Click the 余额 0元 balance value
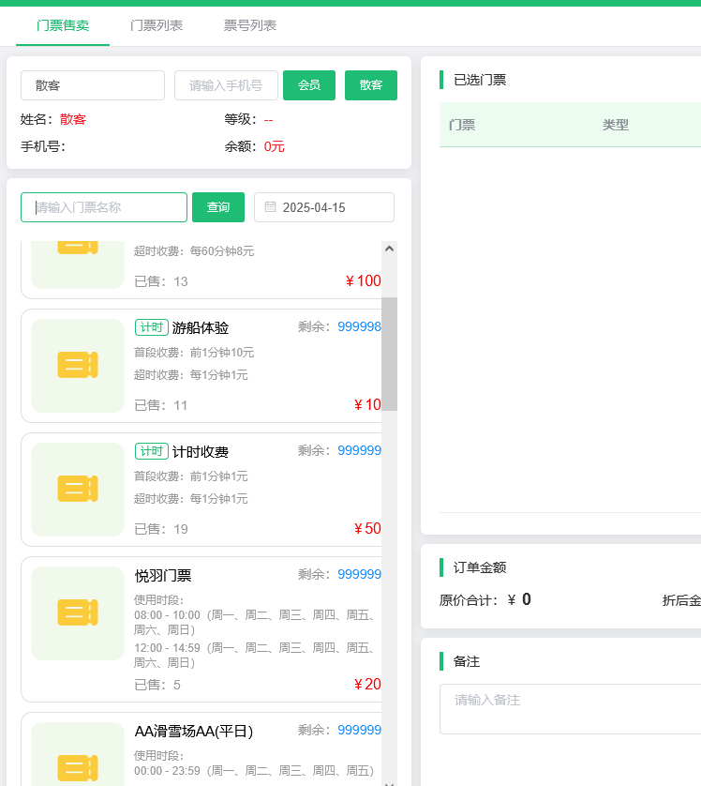This screenshot has height=786, width=701. click(x=275, y=146)
